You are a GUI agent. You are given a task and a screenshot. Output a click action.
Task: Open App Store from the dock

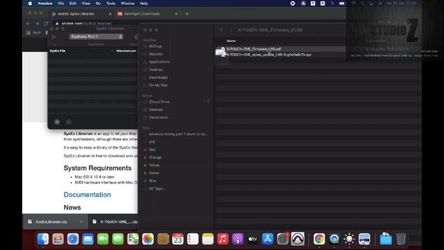click(268, 239)
